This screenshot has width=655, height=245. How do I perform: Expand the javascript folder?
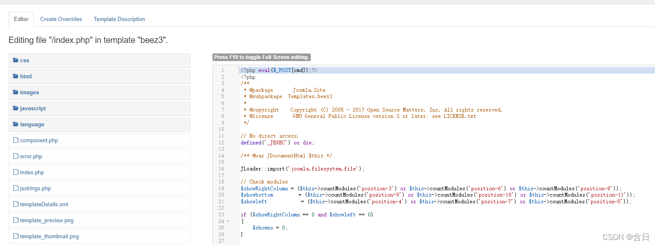(x=99, y=109)
